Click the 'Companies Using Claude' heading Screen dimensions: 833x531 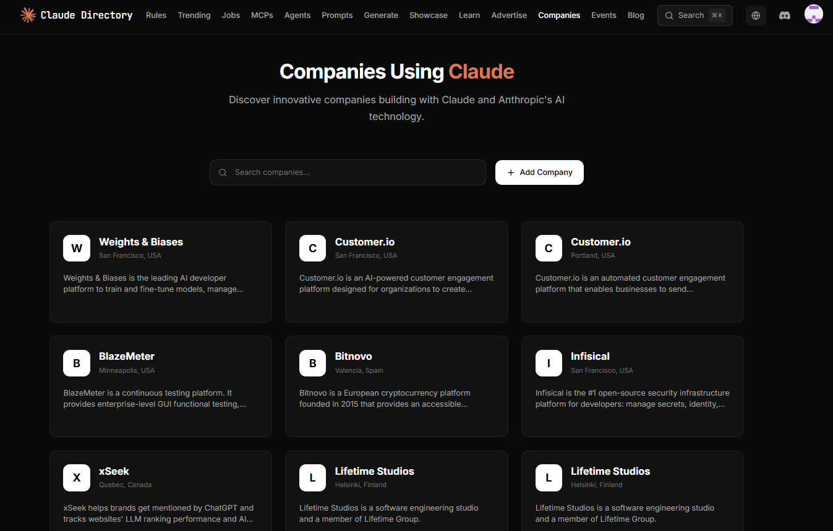(x=396, y=72)
